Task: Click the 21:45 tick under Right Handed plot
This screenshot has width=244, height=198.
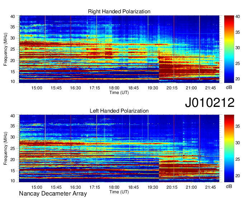Action: pyautogui.click(x=211, y=88)
